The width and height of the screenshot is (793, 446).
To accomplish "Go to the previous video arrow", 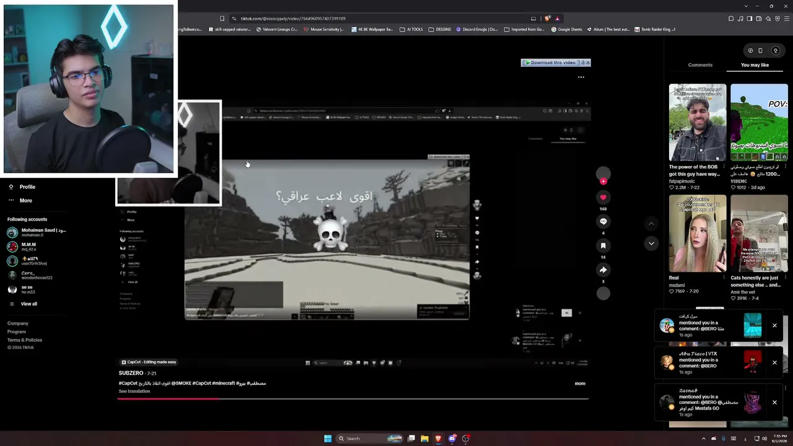I will [x=651, y=223].
